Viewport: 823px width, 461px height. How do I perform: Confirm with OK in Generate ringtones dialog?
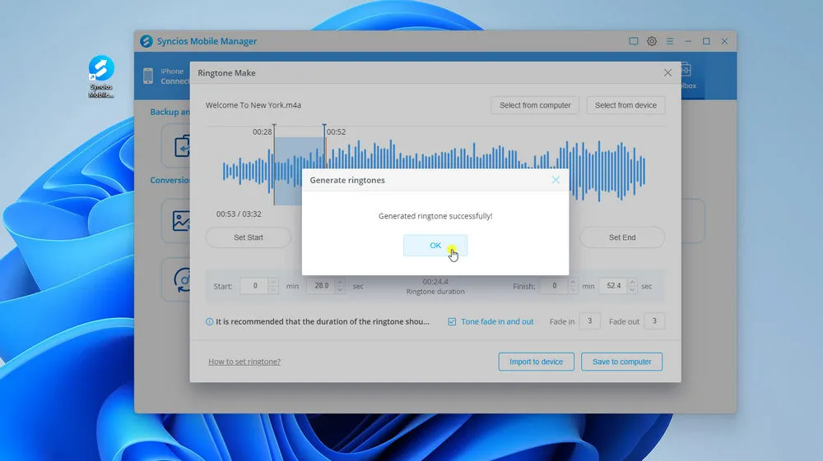435,245
